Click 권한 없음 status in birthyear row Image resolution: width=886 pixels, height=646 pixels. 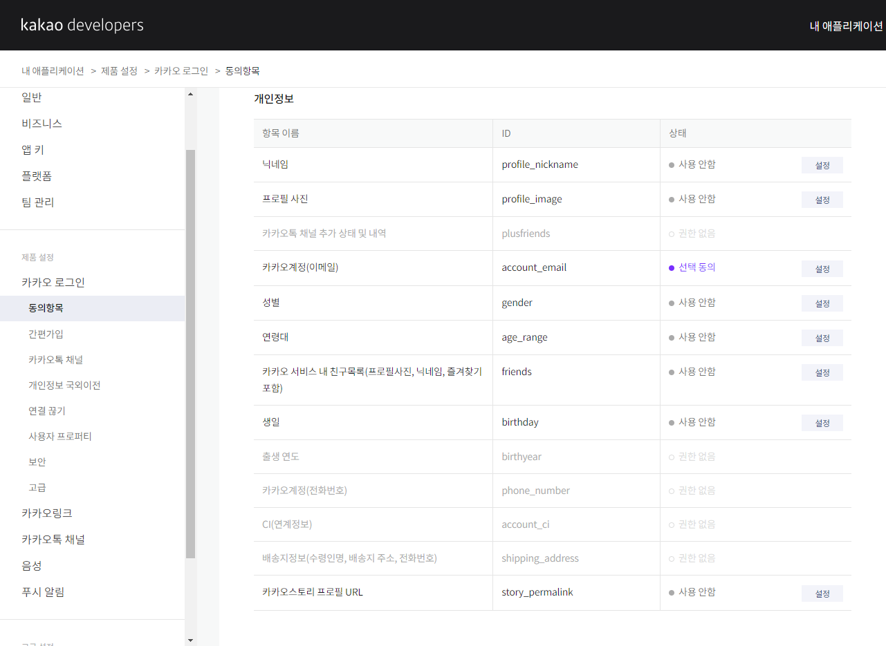697,457
